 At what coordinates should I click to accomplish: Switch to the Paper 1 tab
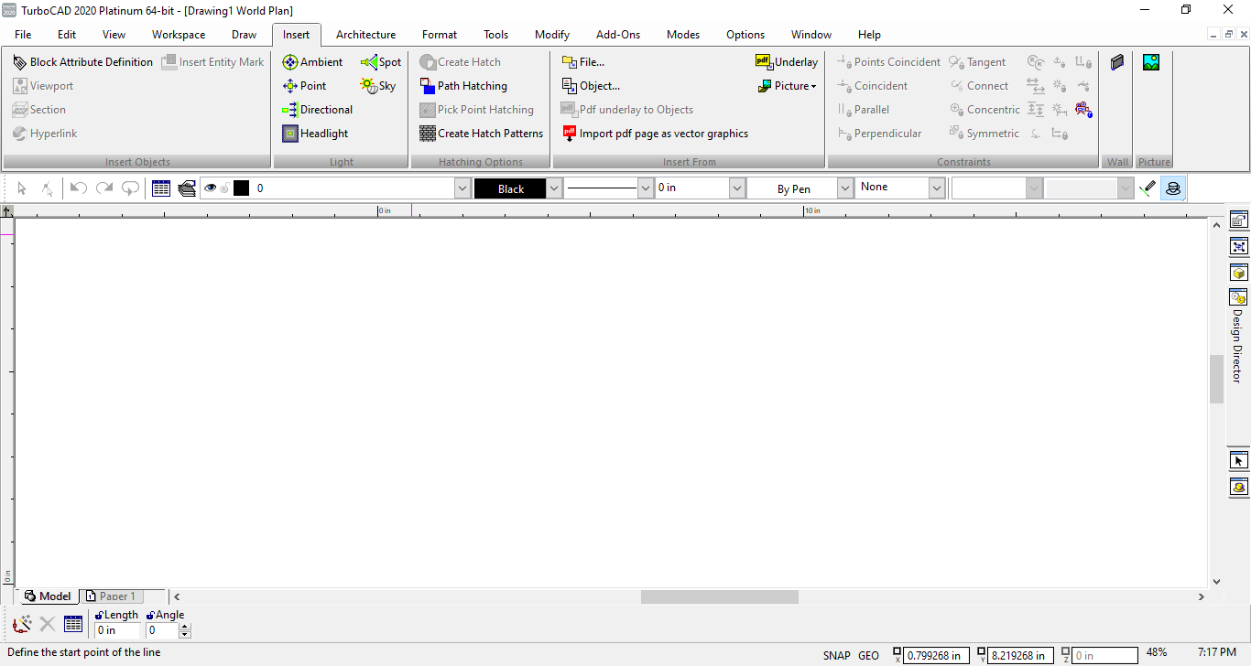tap(111, 596)
